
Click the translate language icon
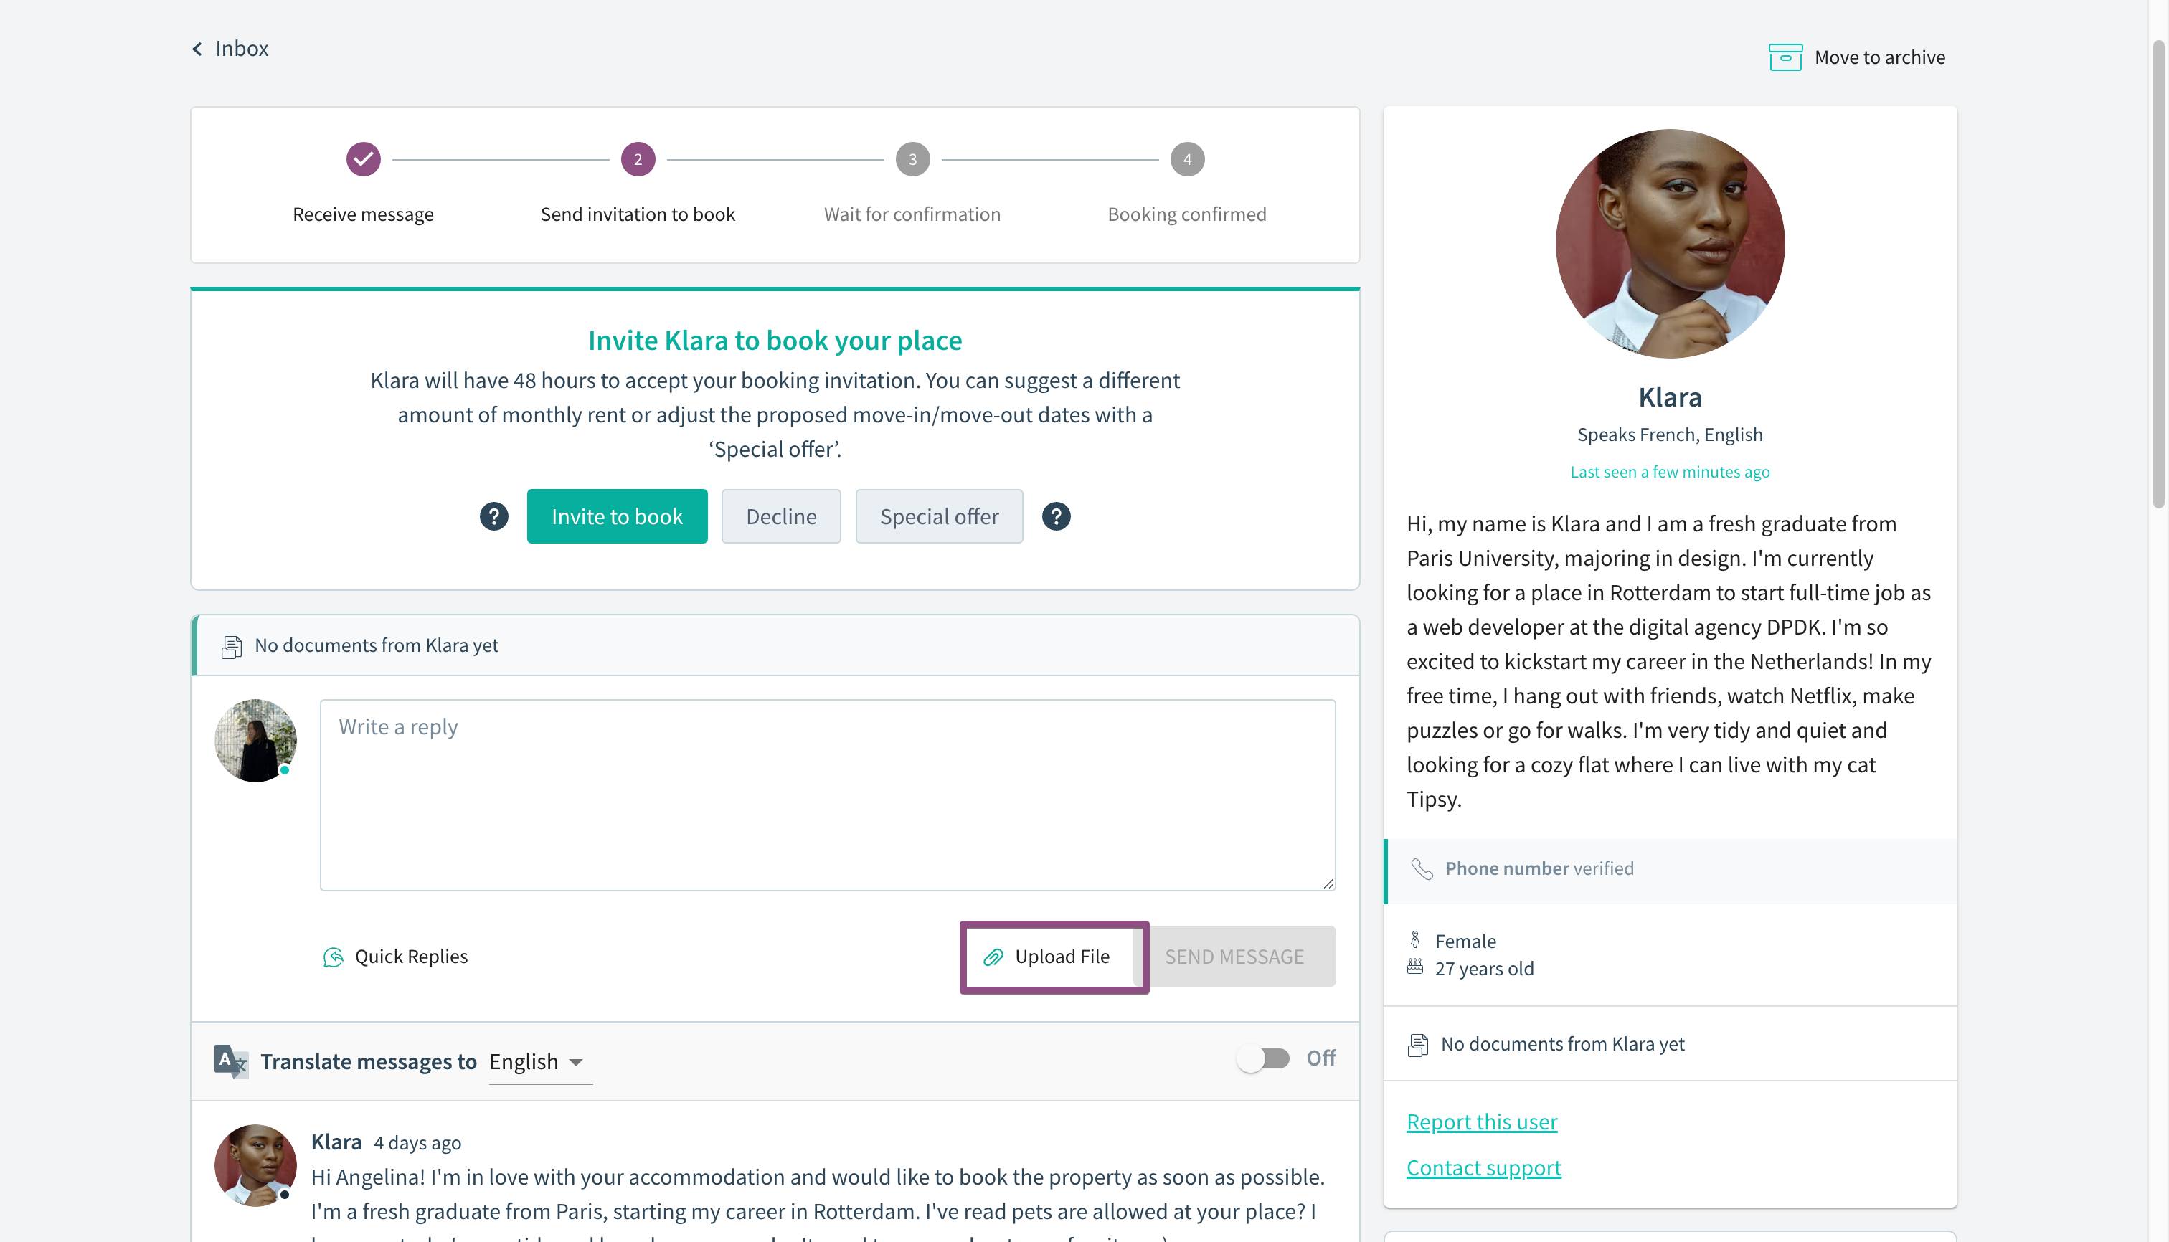click(230, 1061)
